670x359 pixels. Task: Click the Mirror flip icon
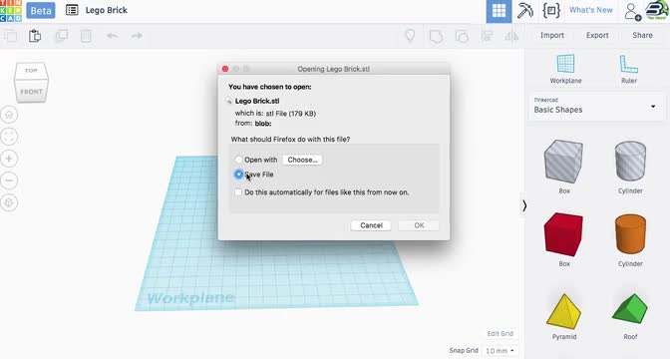(x=511, y=36)
